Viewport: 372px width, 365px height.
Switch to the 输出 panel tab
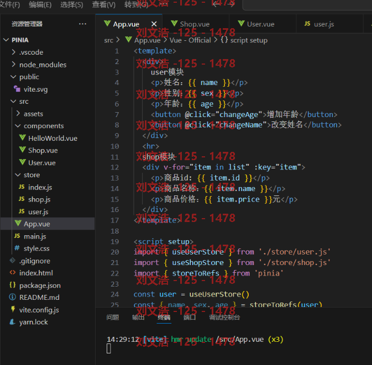[138, 317]
